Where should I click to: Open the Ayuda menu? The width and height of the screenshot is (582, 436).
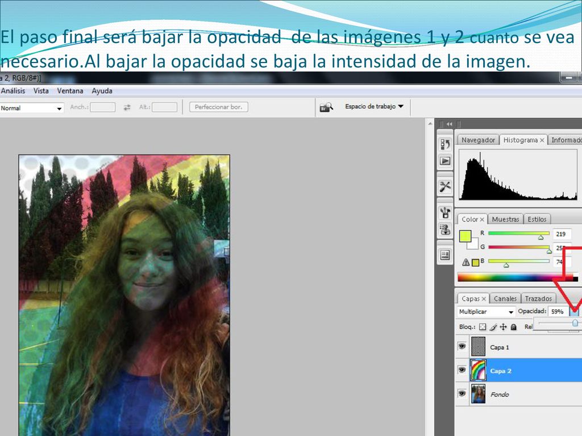102,91
